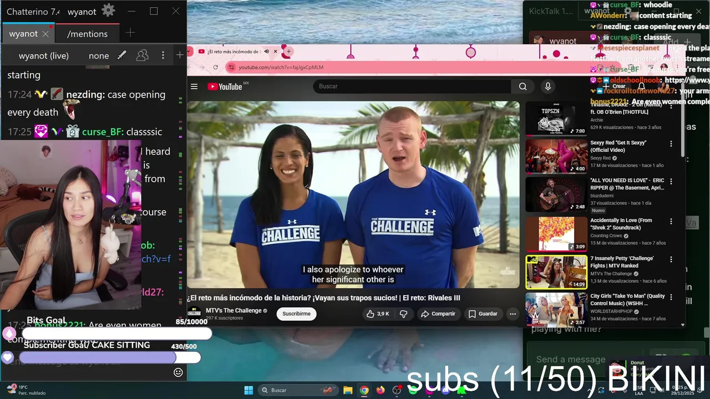Click username curse_BF in Chatterino chat

tap(102, 132)
